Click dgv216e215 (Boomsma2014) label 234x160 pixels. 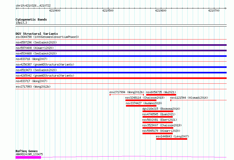161,109
